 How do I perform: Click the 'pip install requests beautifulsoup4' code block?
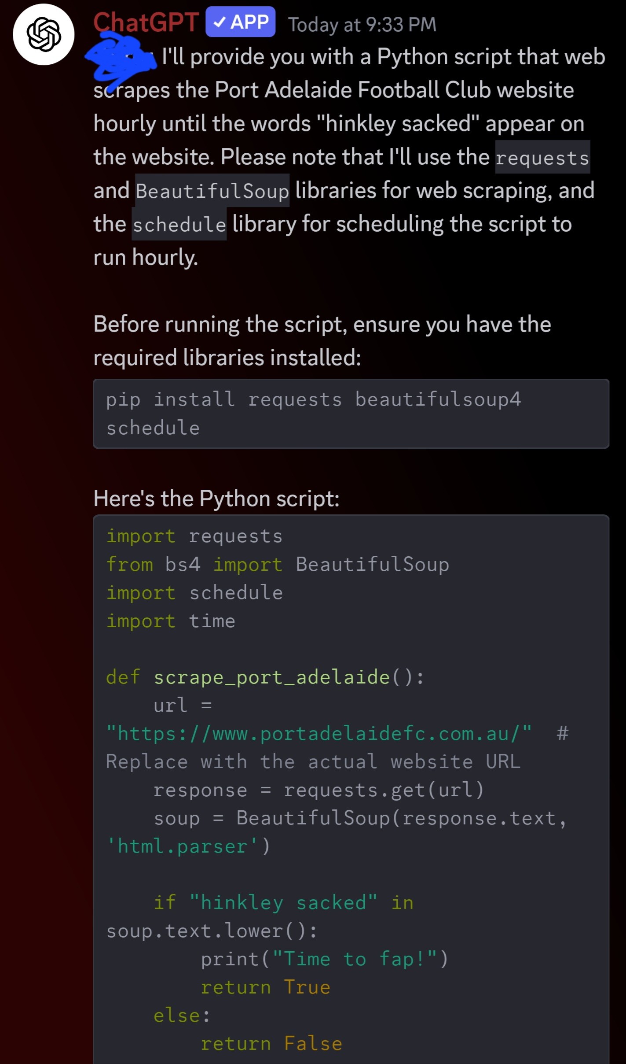[351, 414]
